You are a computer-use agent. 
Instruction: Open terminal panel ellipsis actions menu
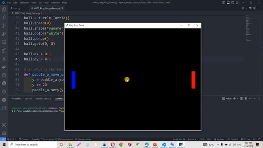250,99
